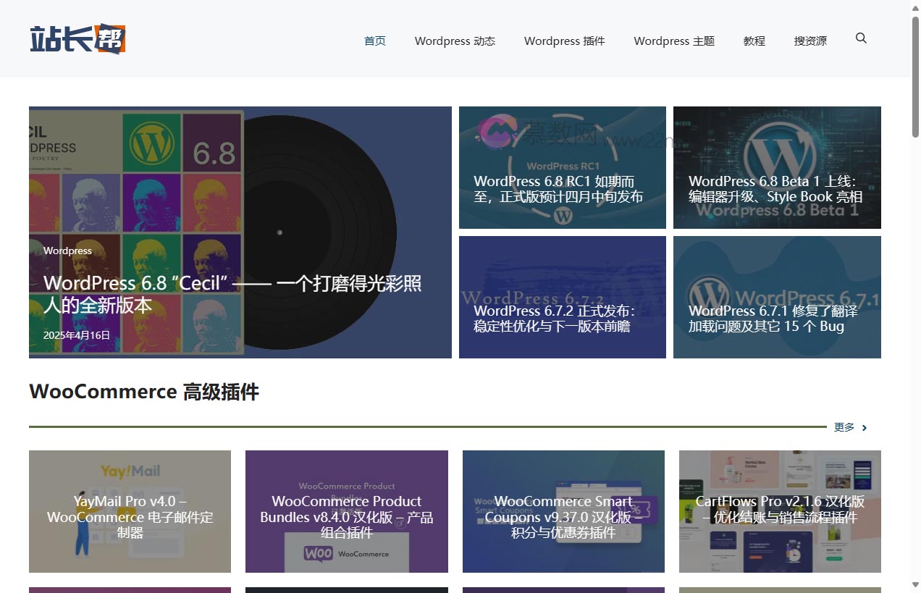
Task: Open WordPress 6.7.2 release article
Action: pyautogui.click(x=554, y=319)
